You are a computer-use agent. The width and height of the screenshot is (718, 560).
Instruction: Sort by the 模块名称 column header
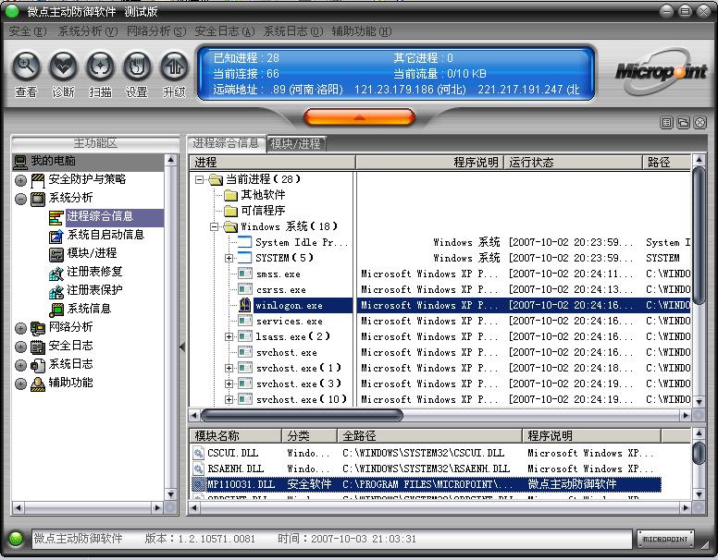[x=235, y=436]
